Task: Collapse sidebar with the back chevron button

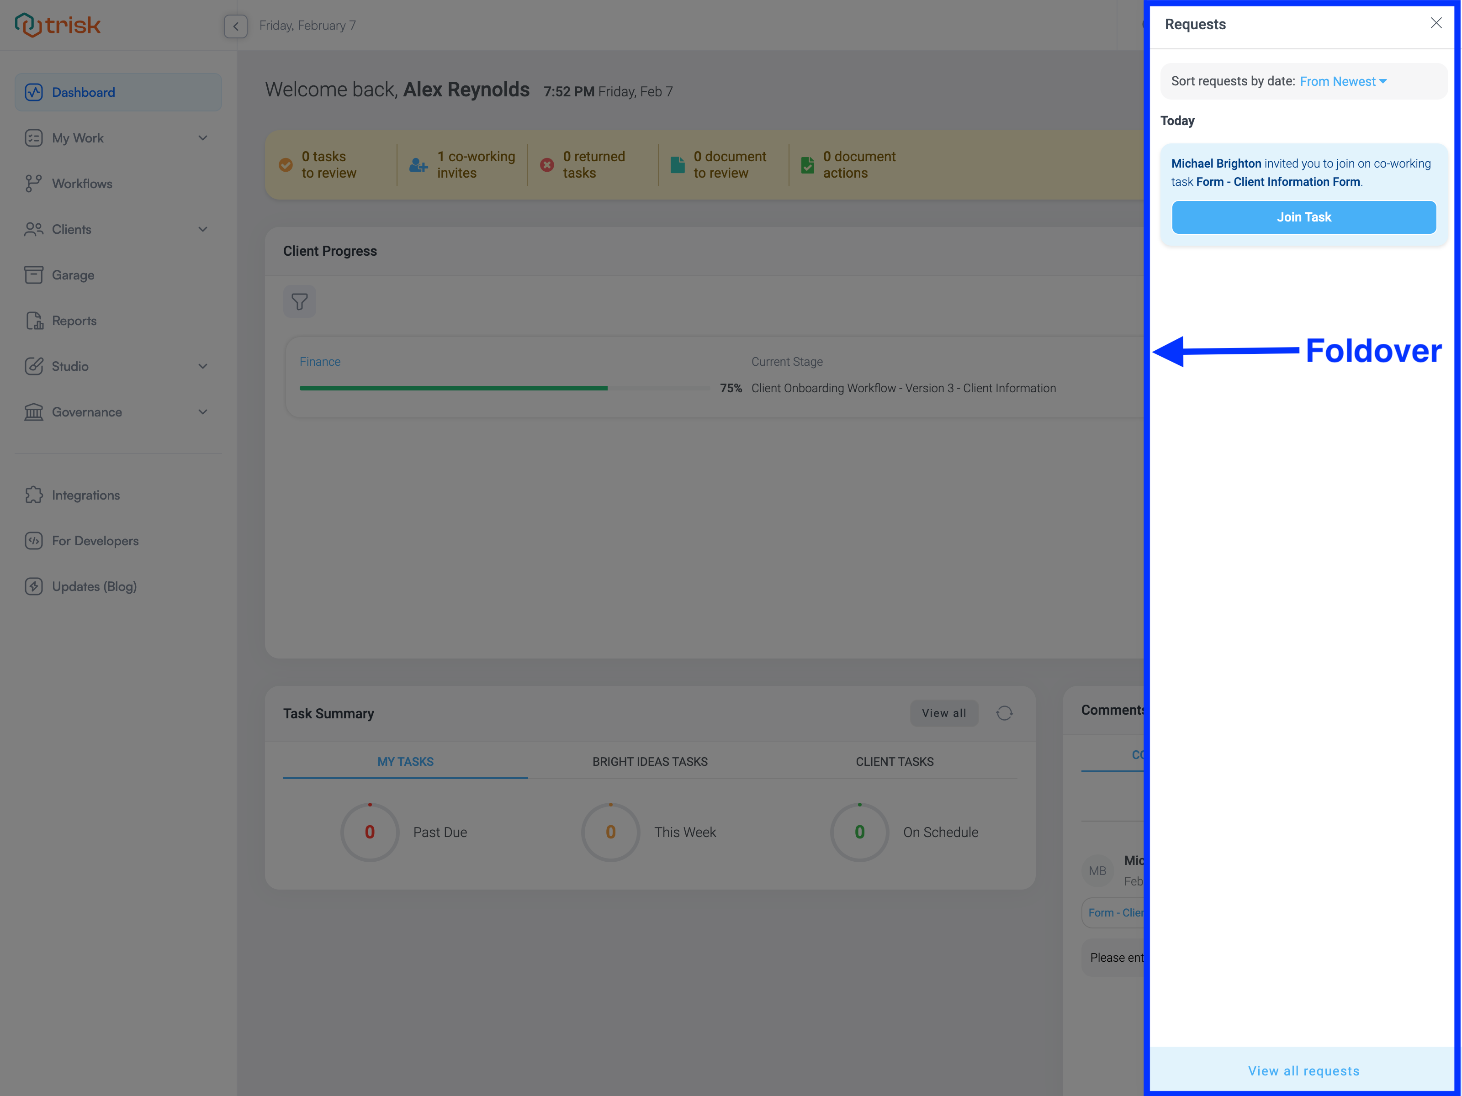Action: click(235, 26)
